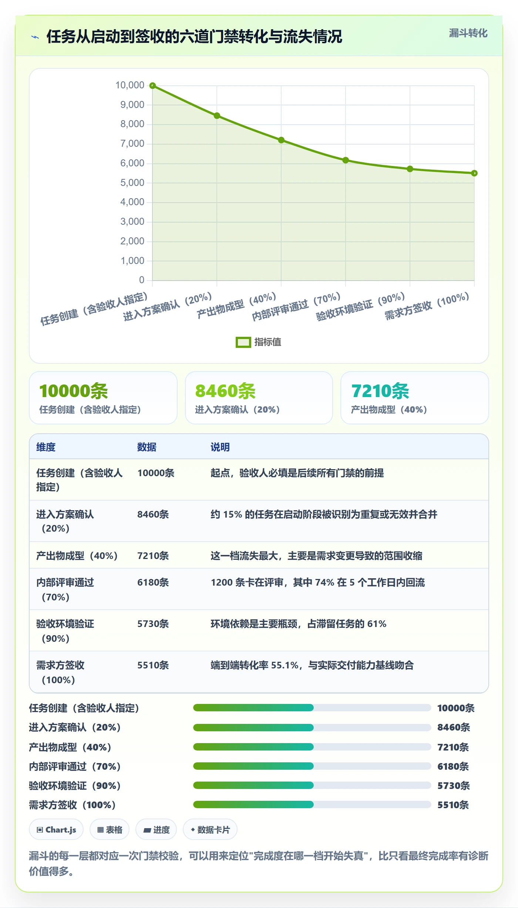Select the progress bar for 进入方案确认（20%）
The height and width of the screenshot is (908, 518).
tap(312, 727)
